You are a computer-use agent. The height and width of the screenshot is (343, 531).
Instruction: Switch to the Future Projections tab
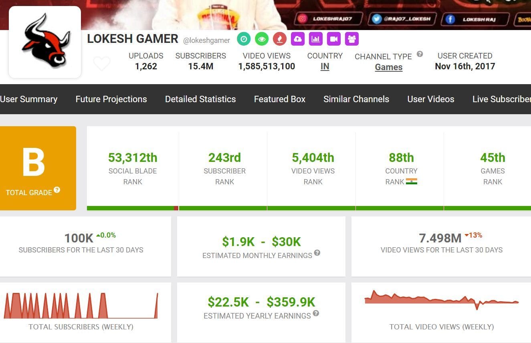[x=111, y=99]
